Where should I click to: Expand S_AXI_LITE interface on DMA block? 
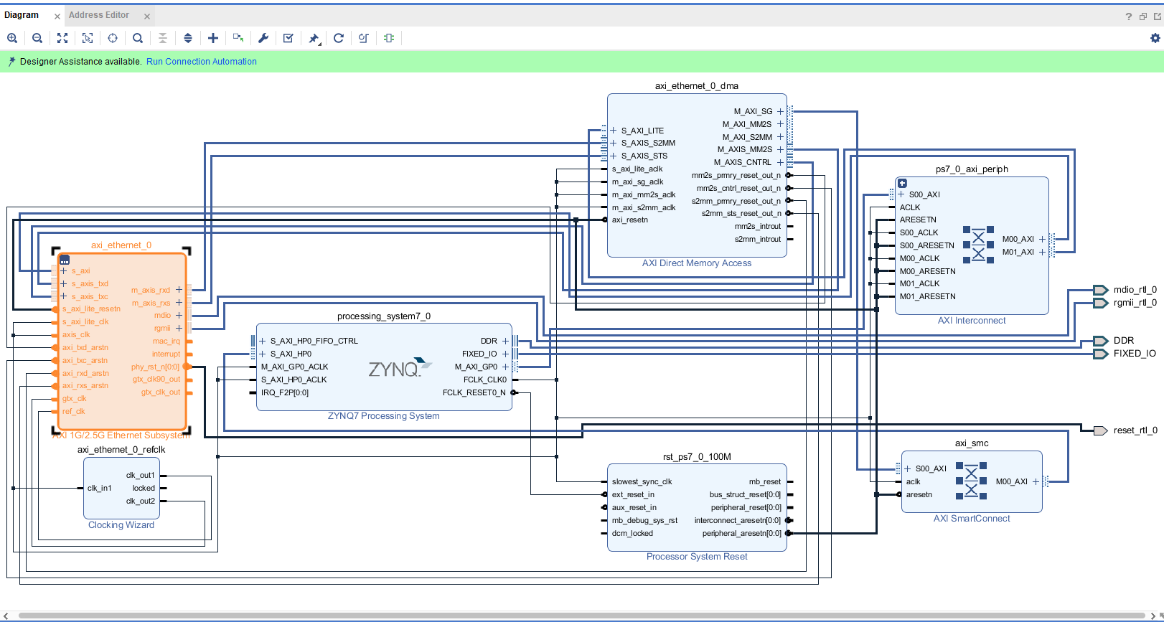tap(614, 131)
